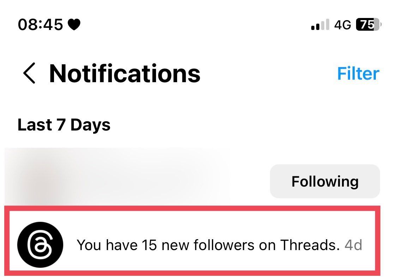The width and height of the screenshot is (397, 279).
Task: Tap the heart icon beside the clock
Action: 74,25
